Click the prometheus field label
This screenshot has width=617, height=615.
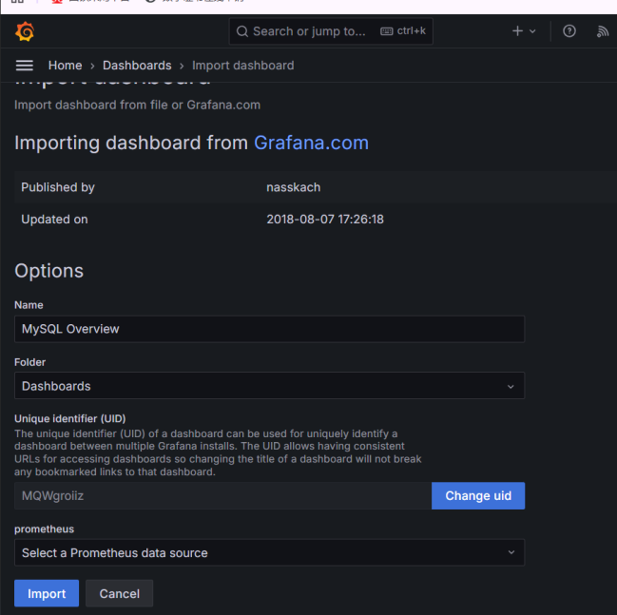(x=44, y=529)
